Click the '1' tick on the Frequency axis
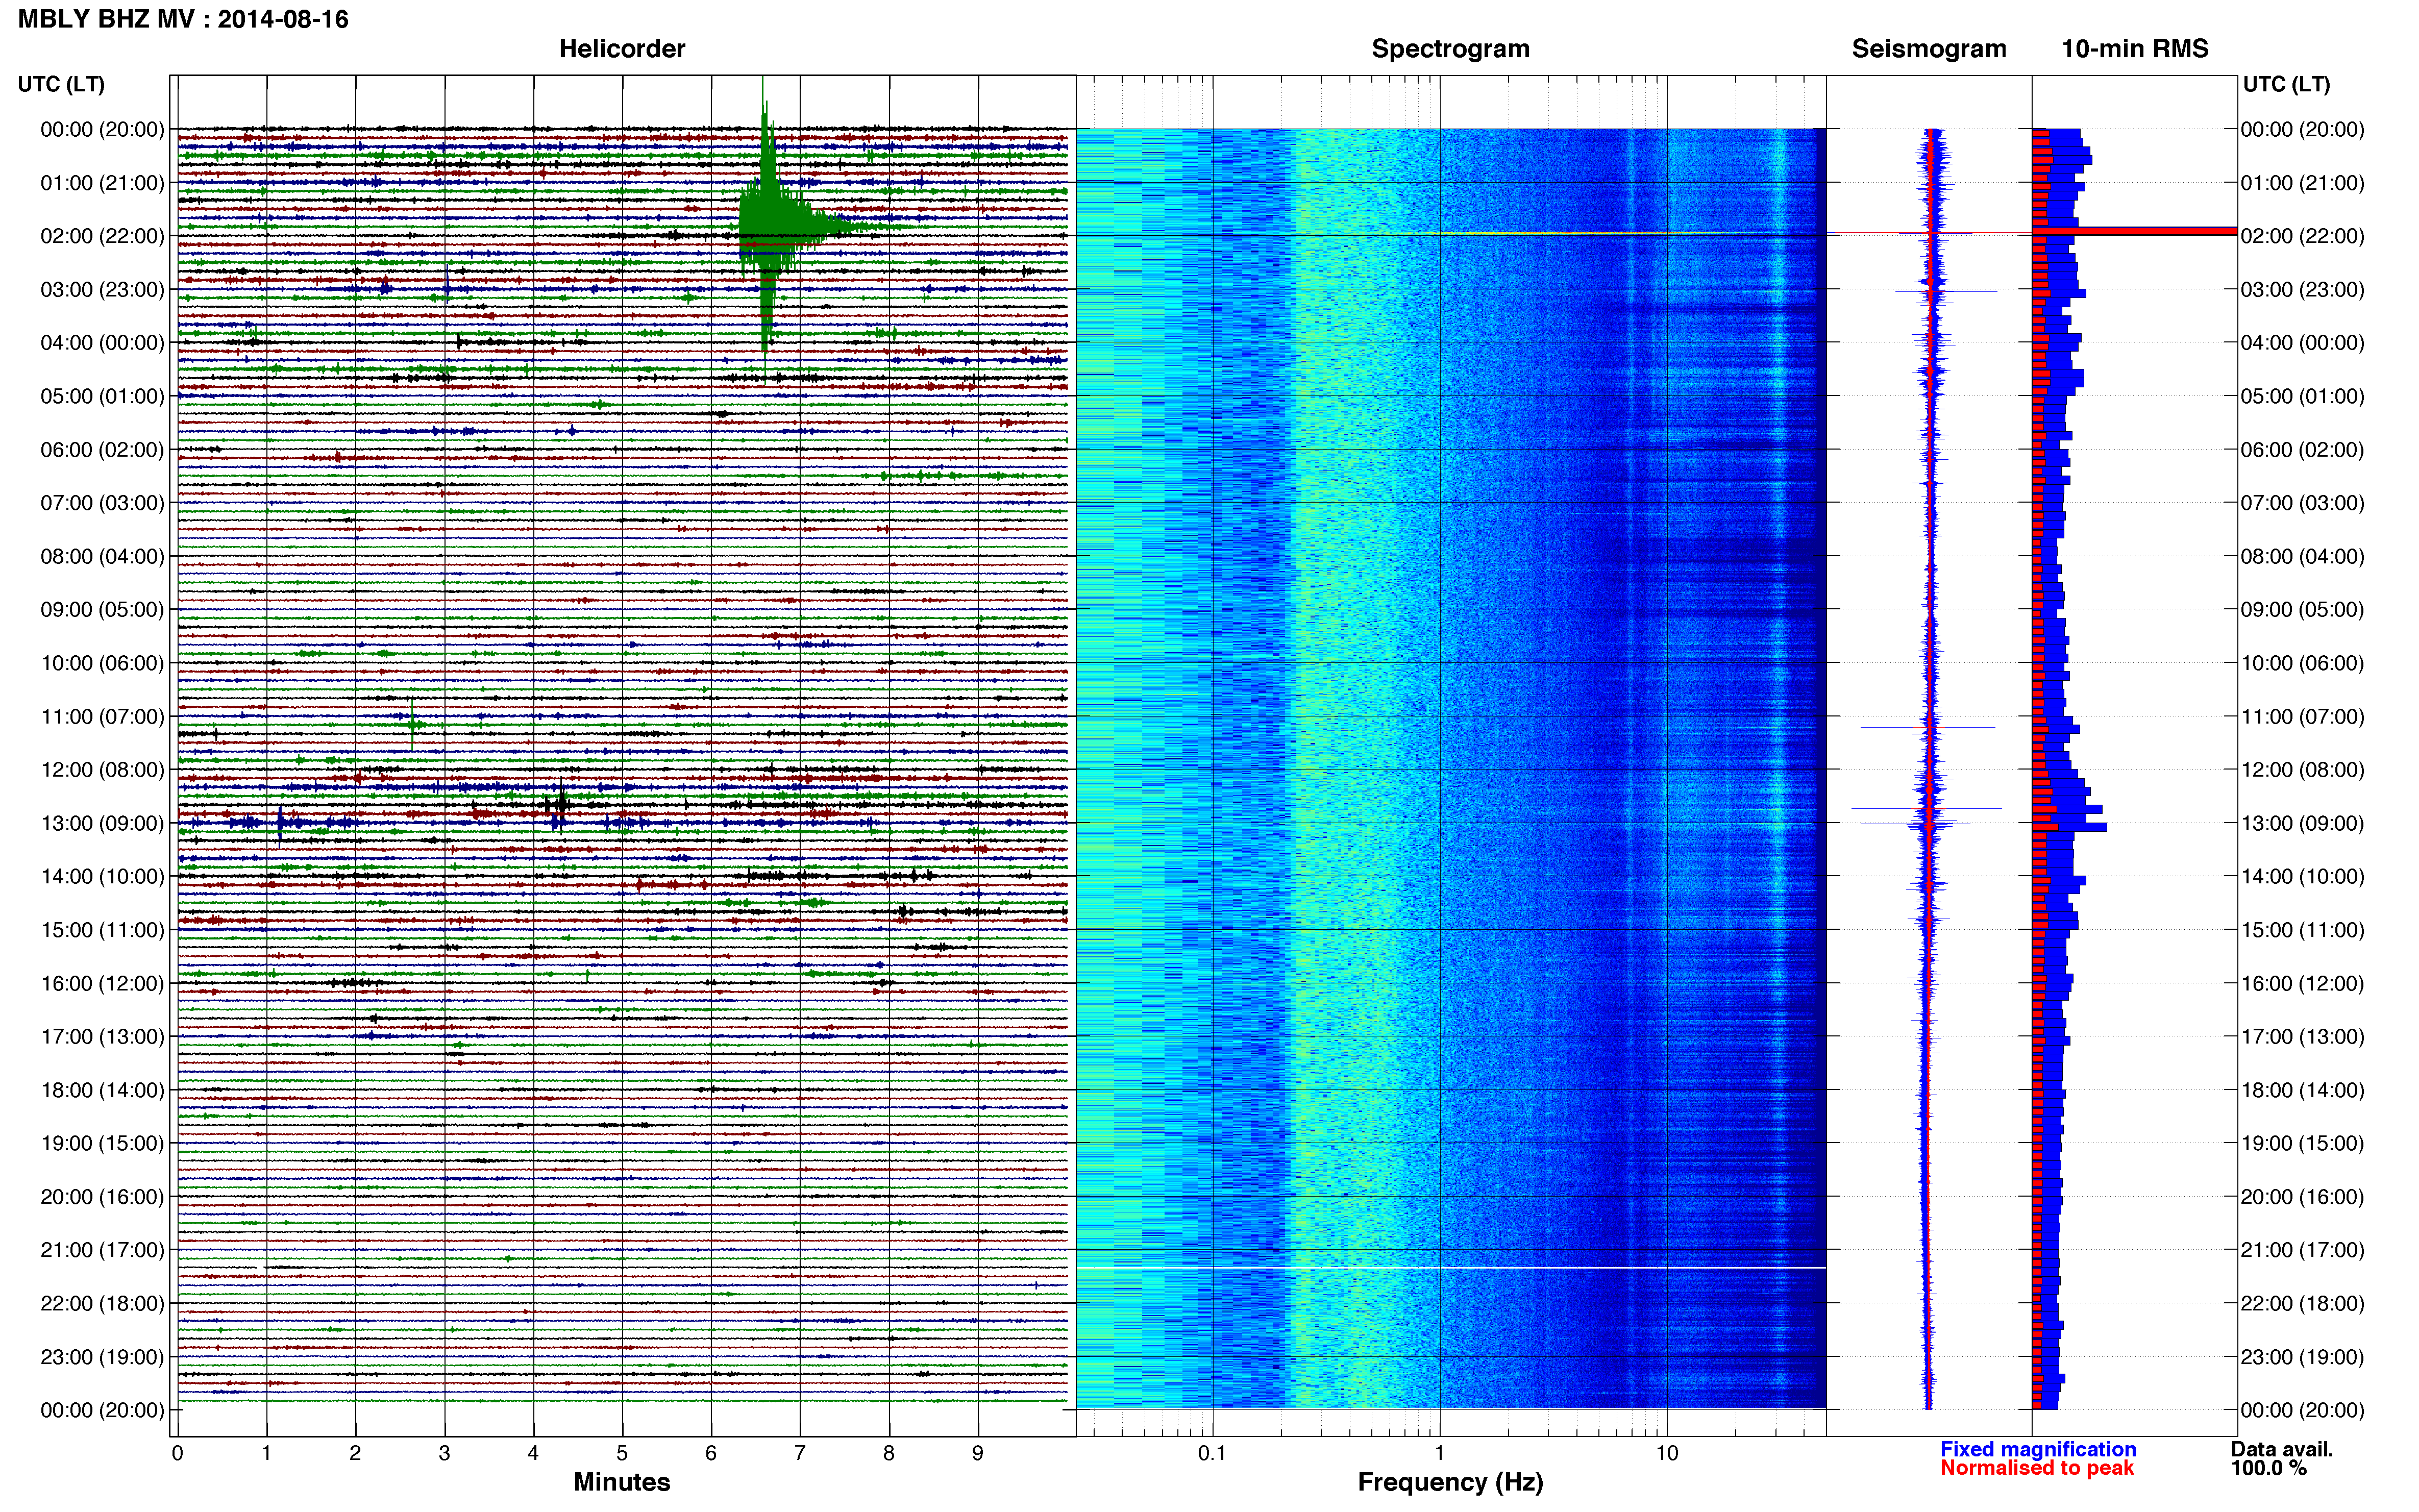Image resolution: width=2419 pixels, height=1512 pixels. tap(1439, 1453)
